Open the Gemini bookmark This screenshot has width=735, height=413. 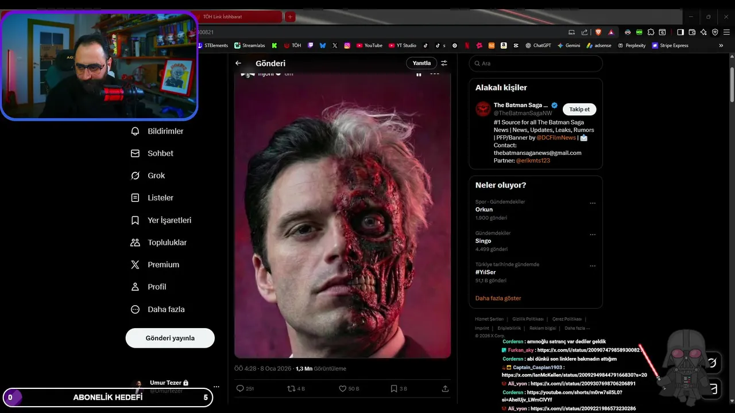(568, 45)
